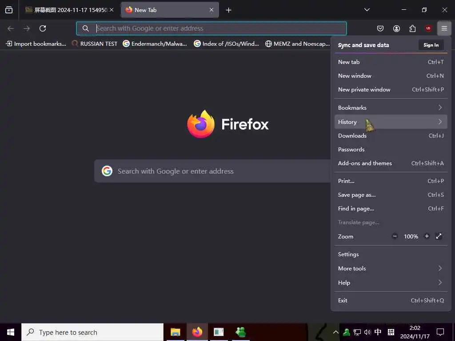Select Save page as... item
This screenshot has width=455, height=341.
[391, 195]
